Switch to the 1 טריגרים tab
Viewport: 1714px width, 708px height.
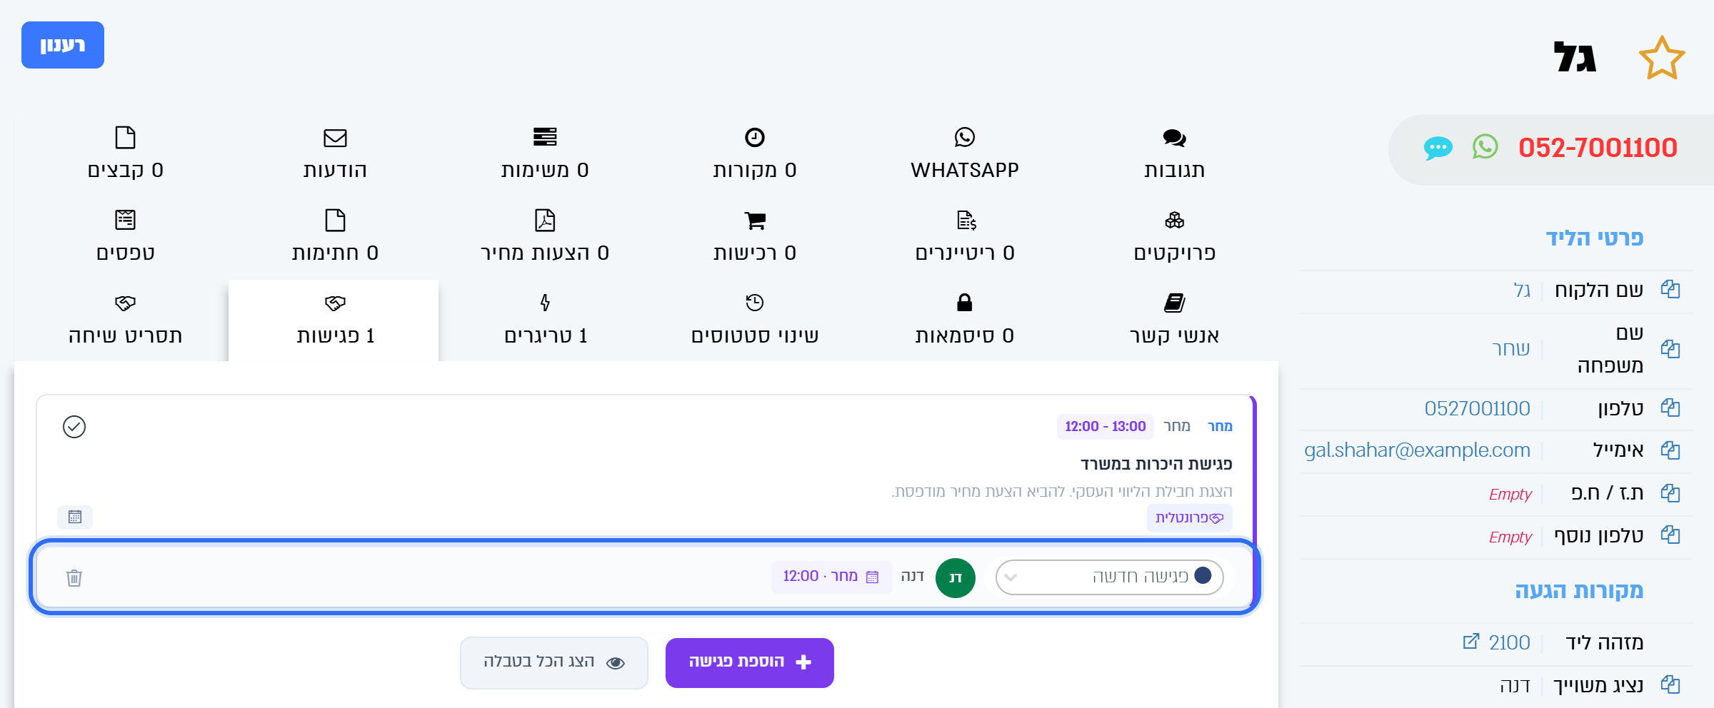coord(545,320)
